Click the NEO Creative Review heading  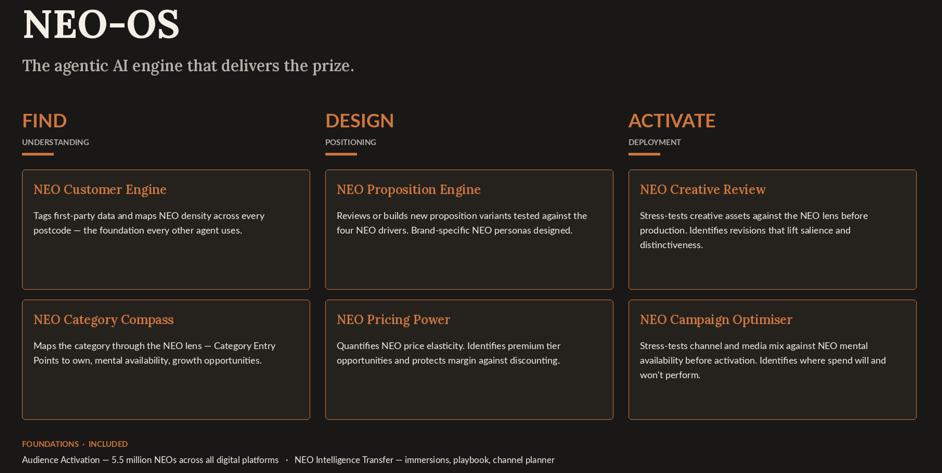pyautogui.click(x=702, y=190)
